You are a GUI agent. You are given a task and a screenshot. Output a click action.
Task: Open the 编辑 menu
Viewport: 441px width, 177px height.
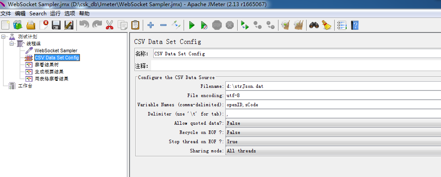pyautogui.click(x=20, y=14)
